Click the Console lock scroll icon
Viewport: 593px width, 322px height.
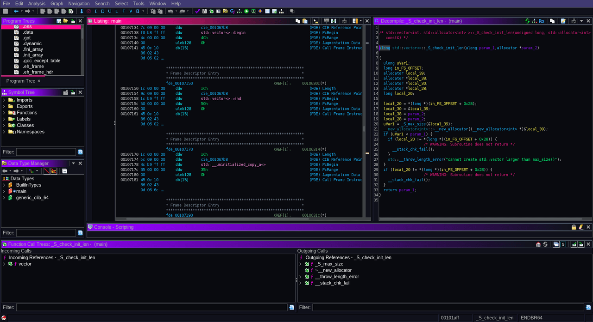[x=574, y=227]
